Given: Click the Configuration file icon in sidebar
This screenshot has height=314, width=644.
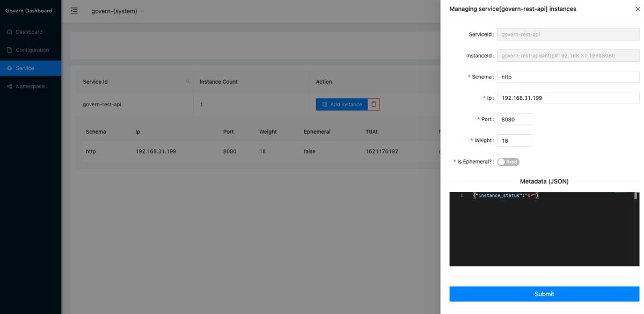Looking at the screenshot, I should (x=9, y=50).
